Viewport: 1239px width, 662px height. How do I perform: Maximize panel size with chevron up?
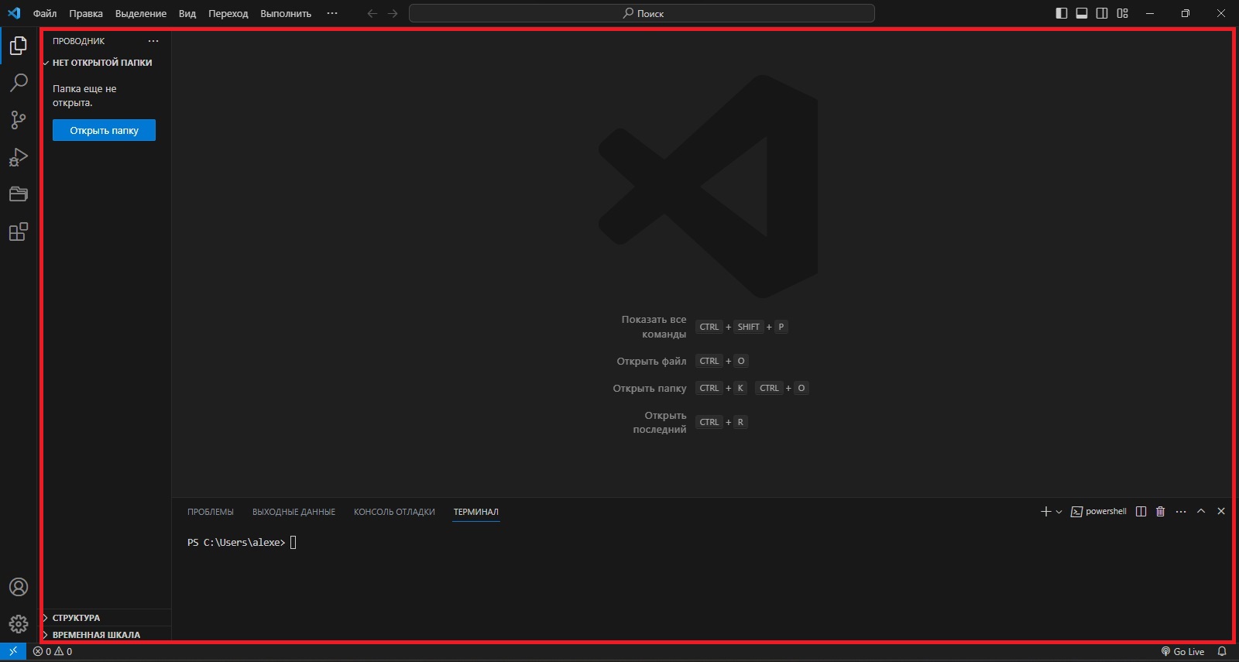coord(1201,512)
